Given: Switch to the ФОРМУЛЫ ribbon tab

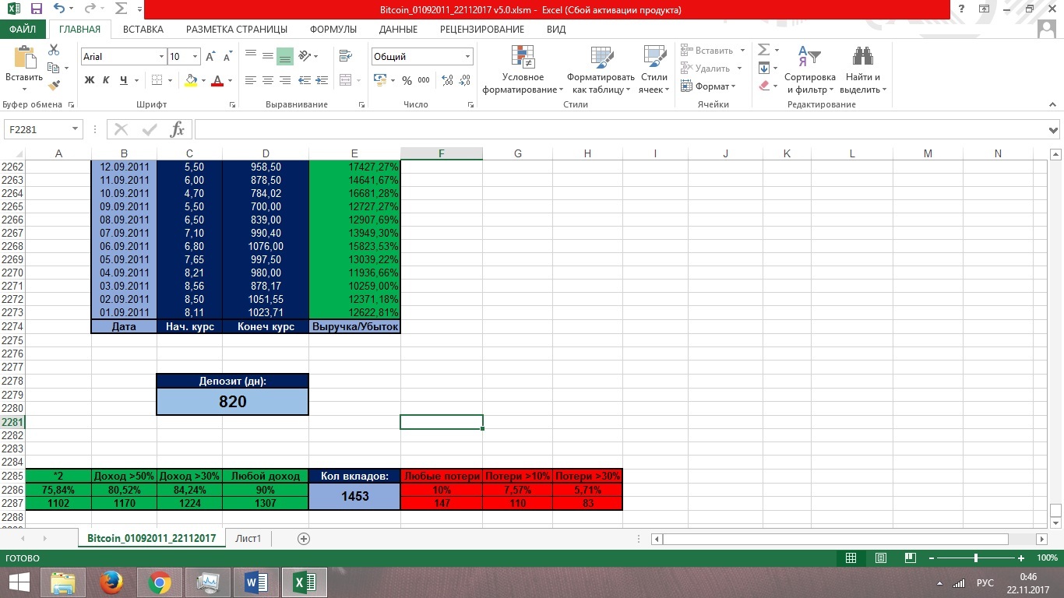Looking at the screenshot, I should (x=333, y=30).
